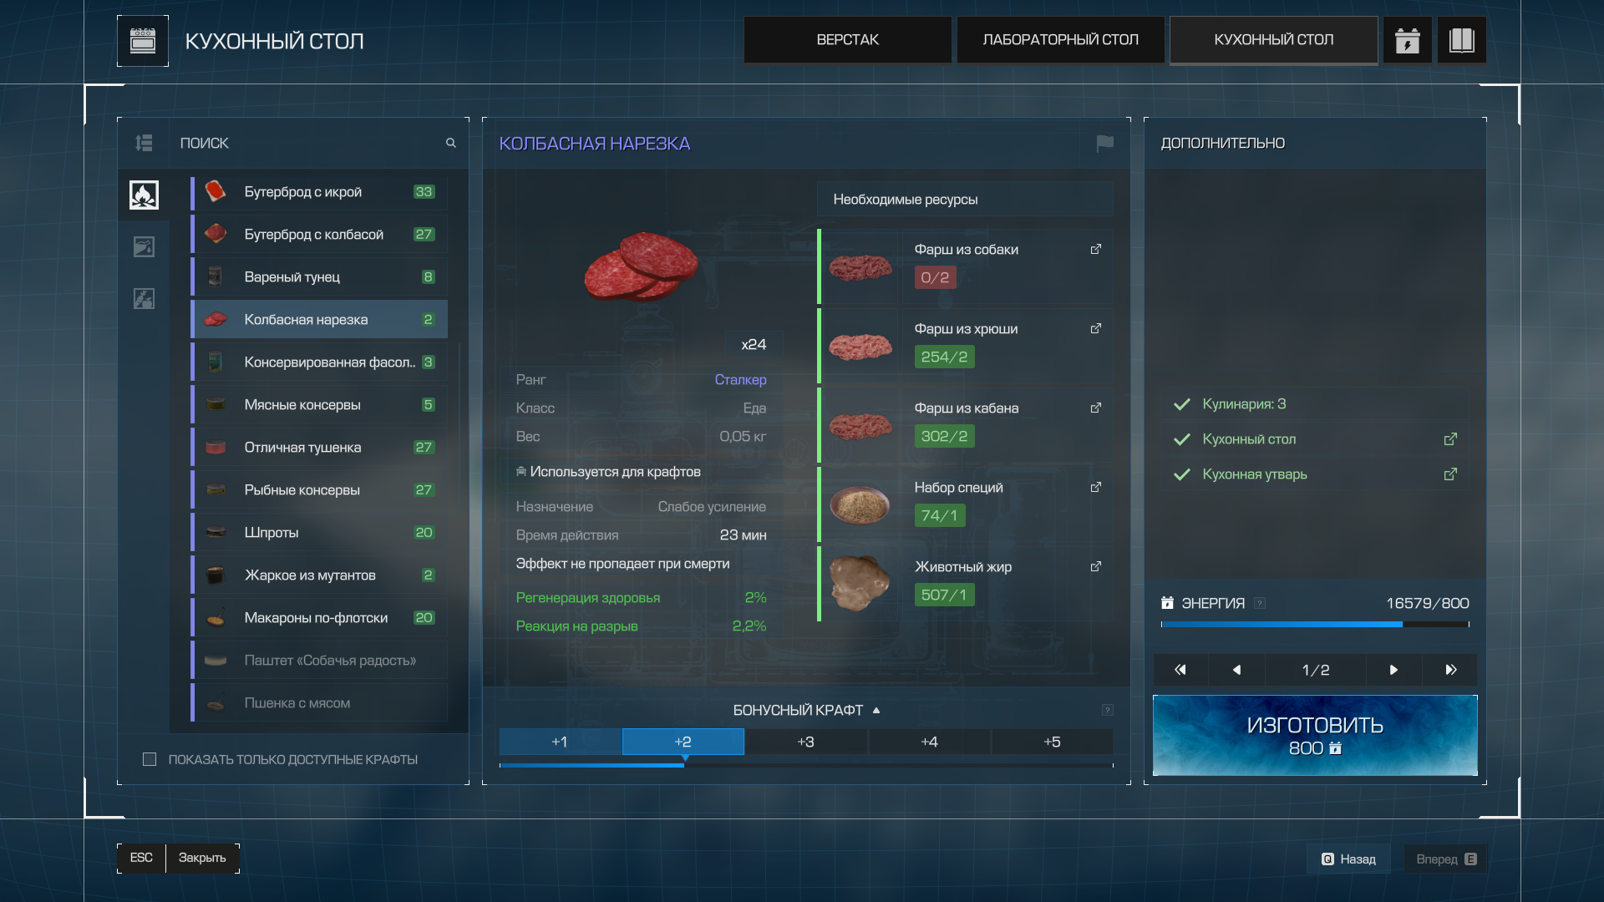The height and width of the screenshot is (902, 1604).
Task: Click the sliced sausage product image
Action: 641,267
